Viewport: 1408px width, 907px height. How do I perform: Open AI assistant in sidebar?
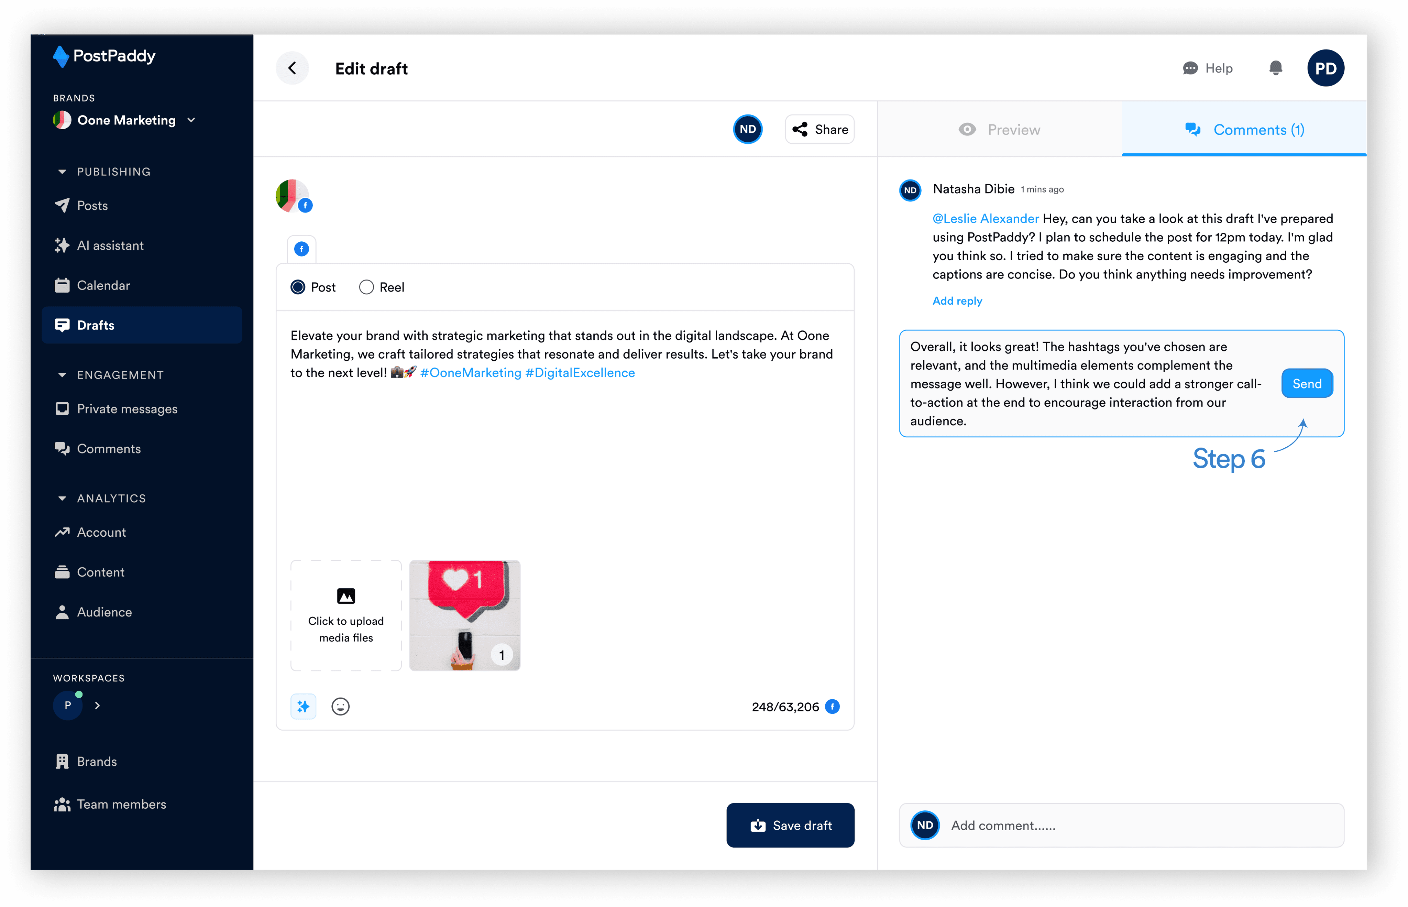(x=110, y=245)
